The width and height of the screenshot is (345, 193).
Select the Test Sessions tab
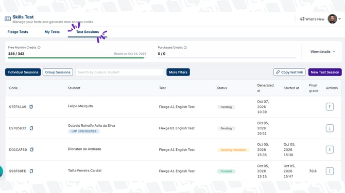pos(88,32)
